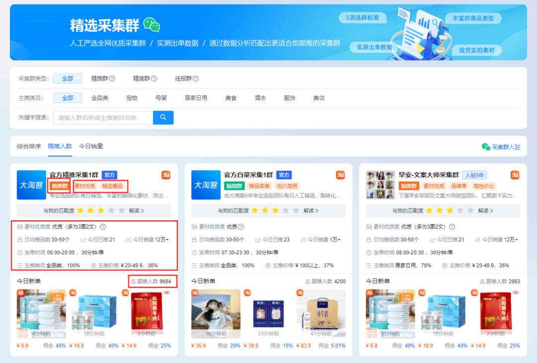Switch to 今日销量 sorting tab
The width and height of the screenshot is (537, 363).
(91, 146)
